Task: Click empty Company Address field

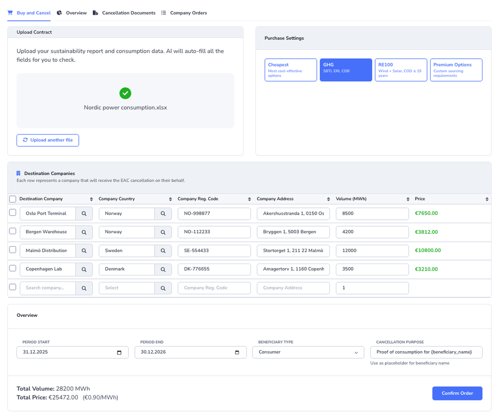Action: click(x=293, y=288)
